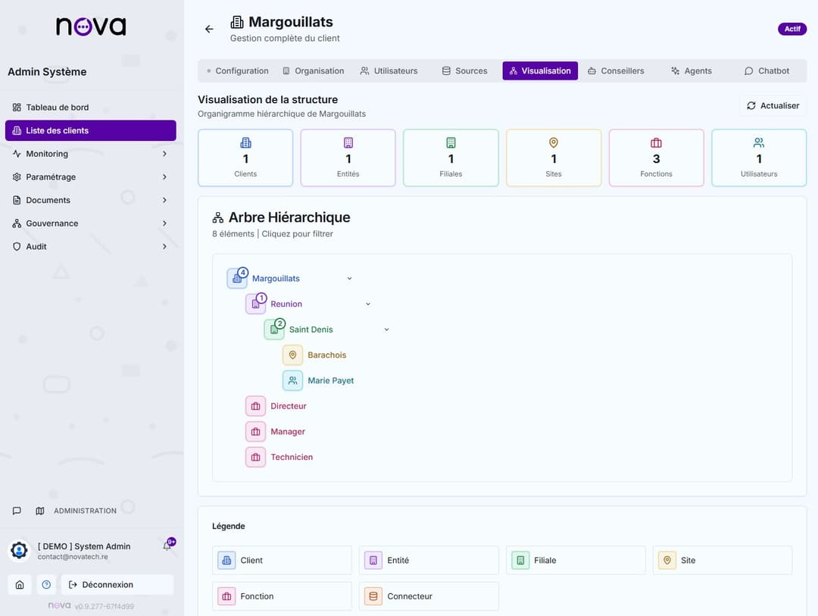
Task: Filter by the Fonctions stat card
Action: coord(656,158)
